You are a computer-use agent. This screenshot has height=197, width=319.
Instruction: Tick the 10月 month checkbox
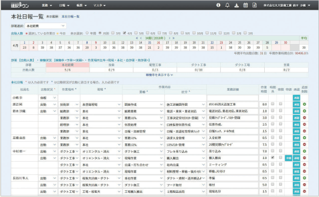tap(194, 33)
